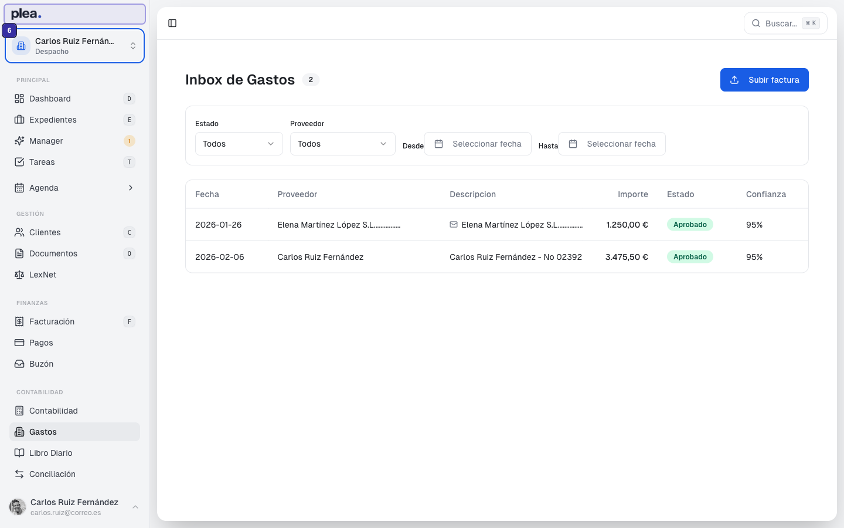Click the Pagos credit card icon

pos(19,343)
